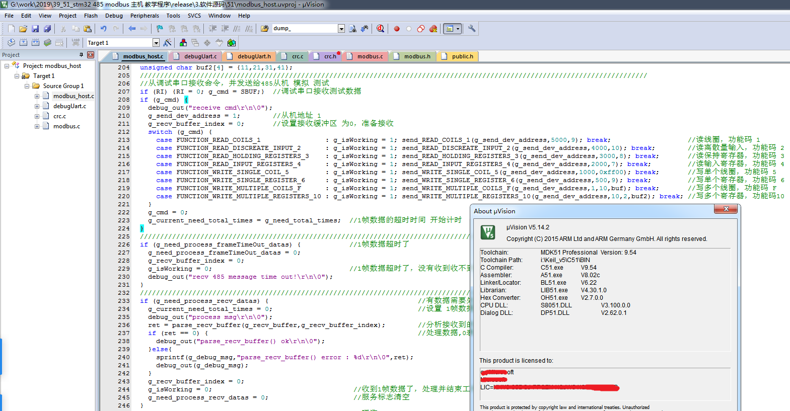The height and width of the screenshot is (411, 790).
Task: Switch to the debugUart.c editor tab
Action: 195,56
